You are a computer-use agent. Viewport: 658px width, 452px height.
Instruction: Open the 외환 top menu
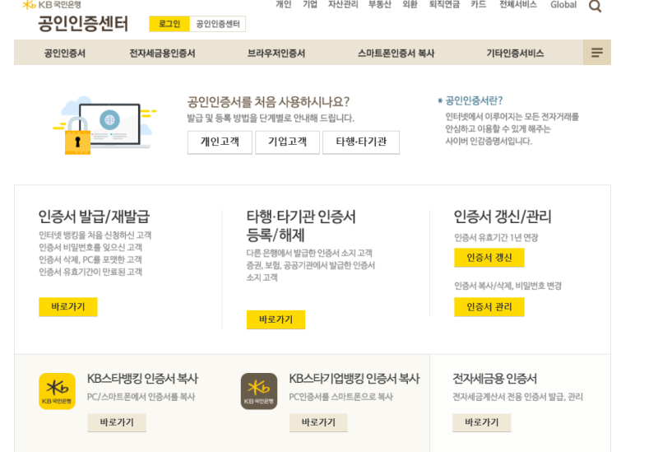point(410,5)
